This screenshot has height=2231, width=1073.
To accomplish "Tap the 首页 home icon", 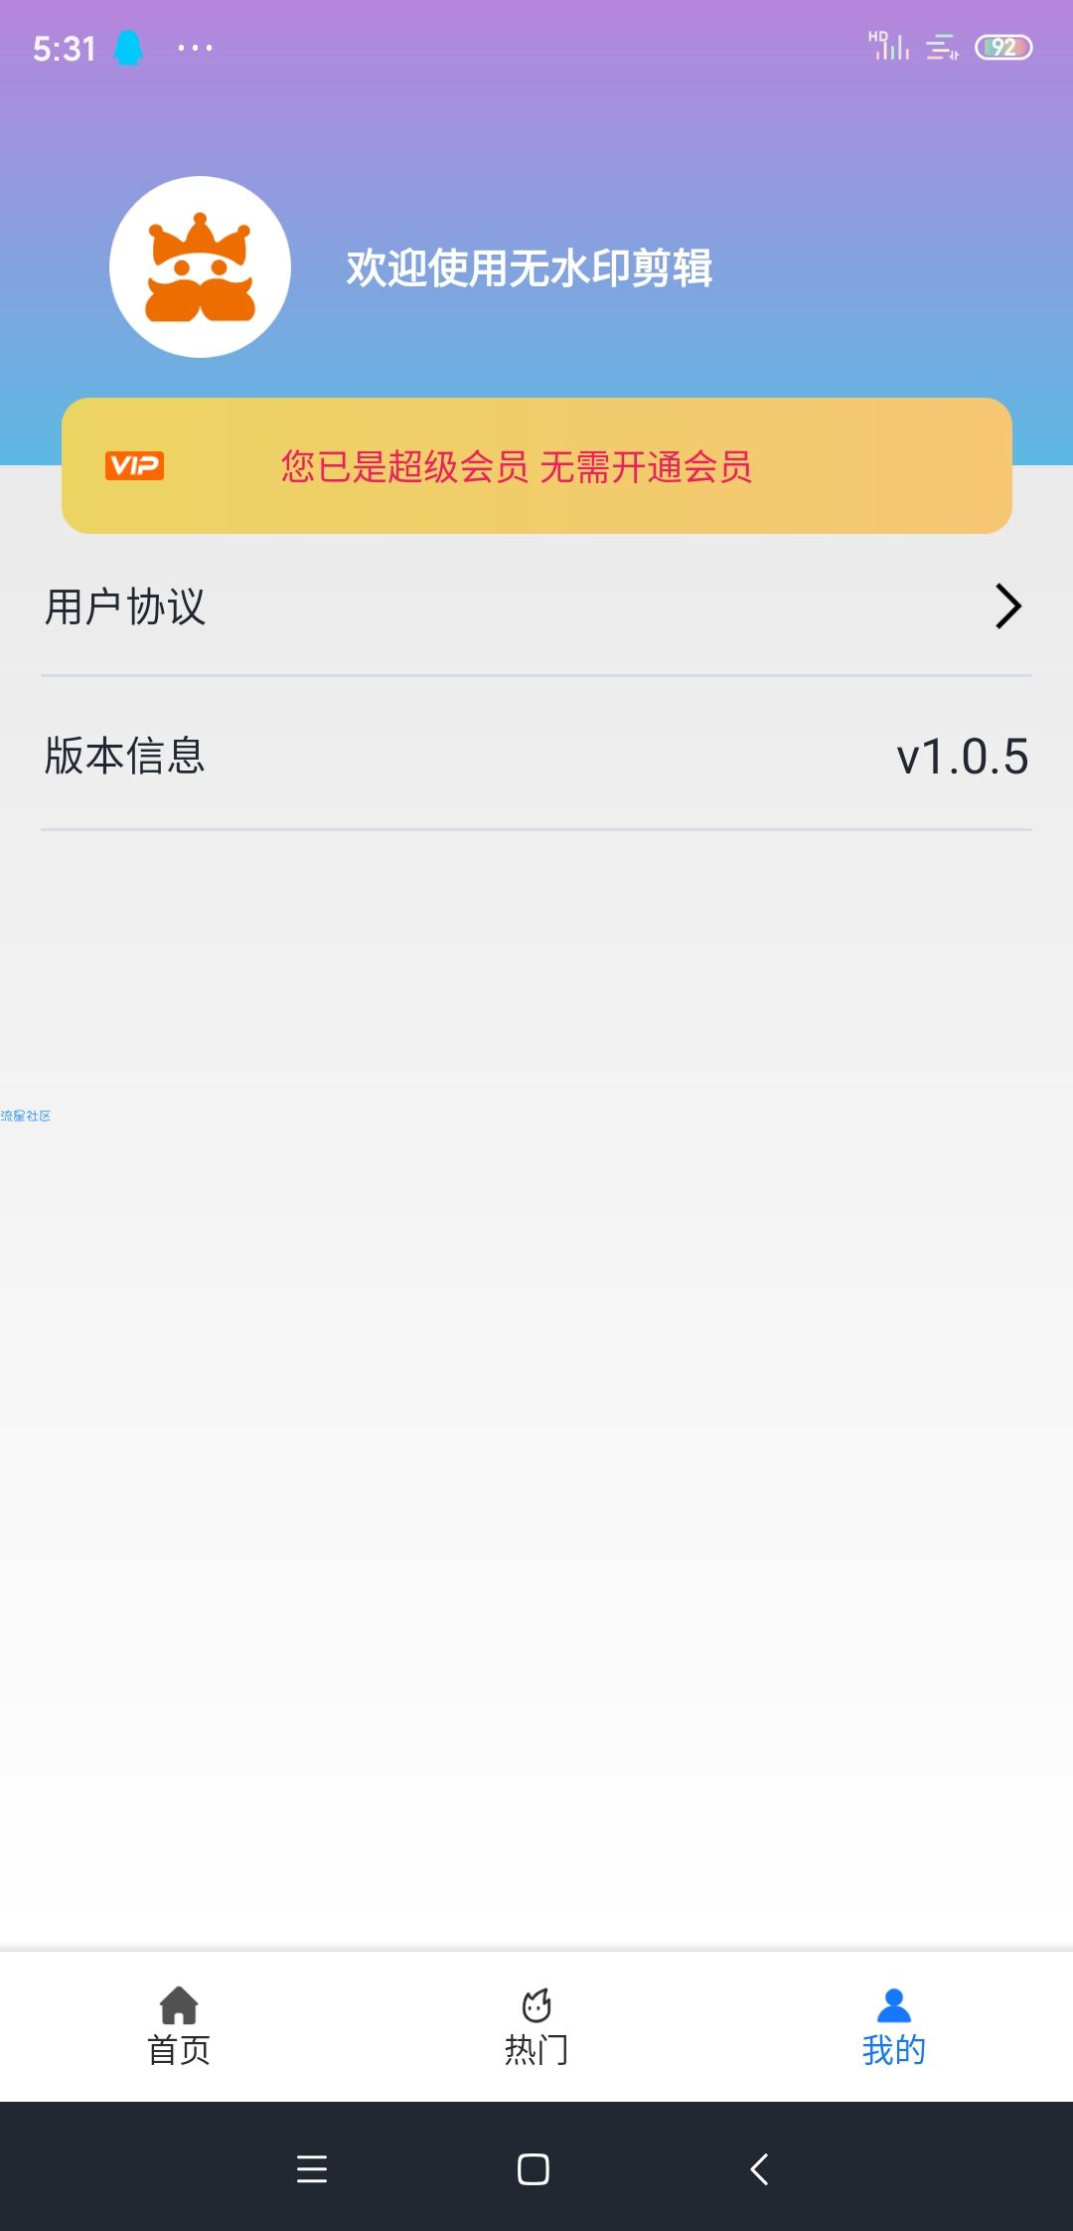I will click(x=179, y=2004).
